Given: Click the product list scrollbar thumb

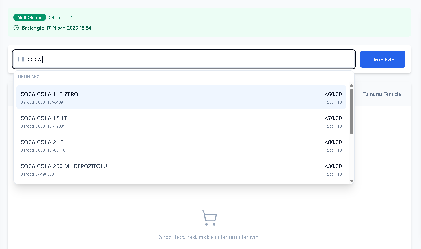Looking at the screenshot, I should pos(351,110).
